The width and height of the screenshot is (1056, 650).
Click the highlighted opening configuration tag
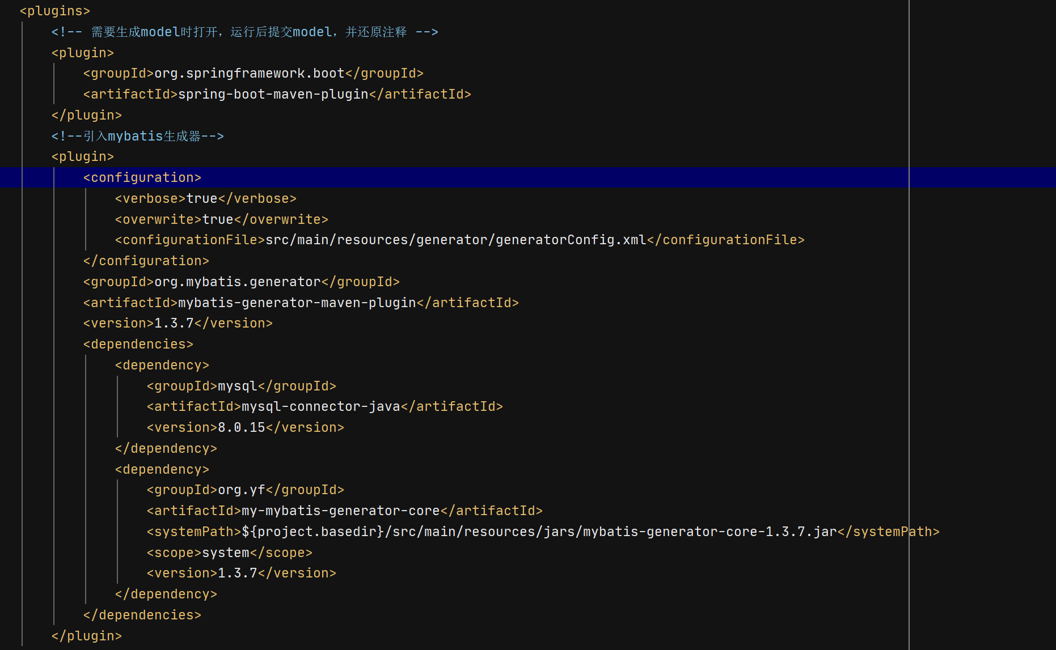[x=142, y=177]
